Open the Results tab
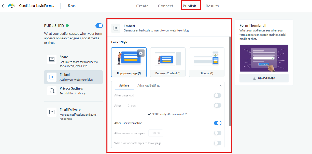Image resolution: width=312 pixels, height=154 pixels. coord(212,6)
